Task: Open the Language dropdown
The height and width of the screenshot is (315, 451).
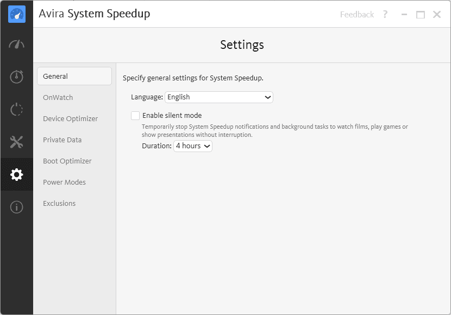Action: tap(218, 97)
